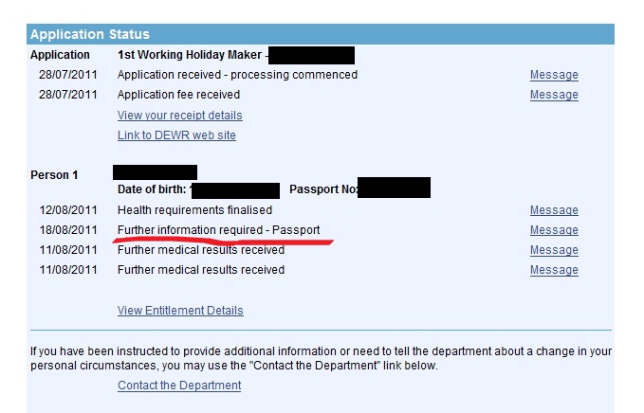The width and height of the screenshot is (644, 413).
Task: Select the 1st Working Holiday Maker text
Action: point(190,55)
